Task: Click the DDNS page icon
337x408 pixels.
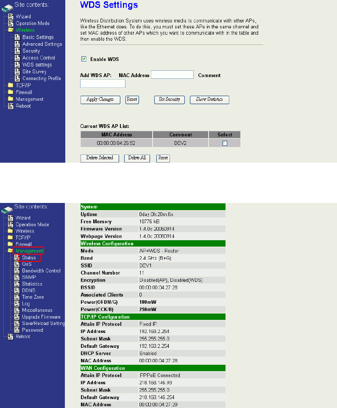Action: [17, 290]
